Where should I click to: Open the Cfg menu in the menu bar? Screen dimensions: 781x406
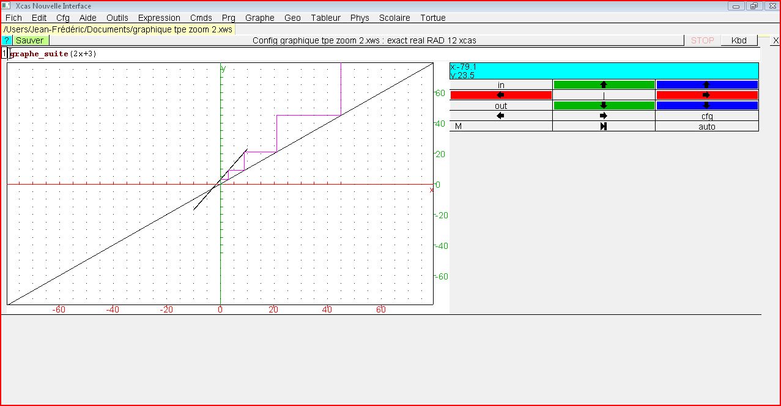pyautogui.click(x=63, y=18)
